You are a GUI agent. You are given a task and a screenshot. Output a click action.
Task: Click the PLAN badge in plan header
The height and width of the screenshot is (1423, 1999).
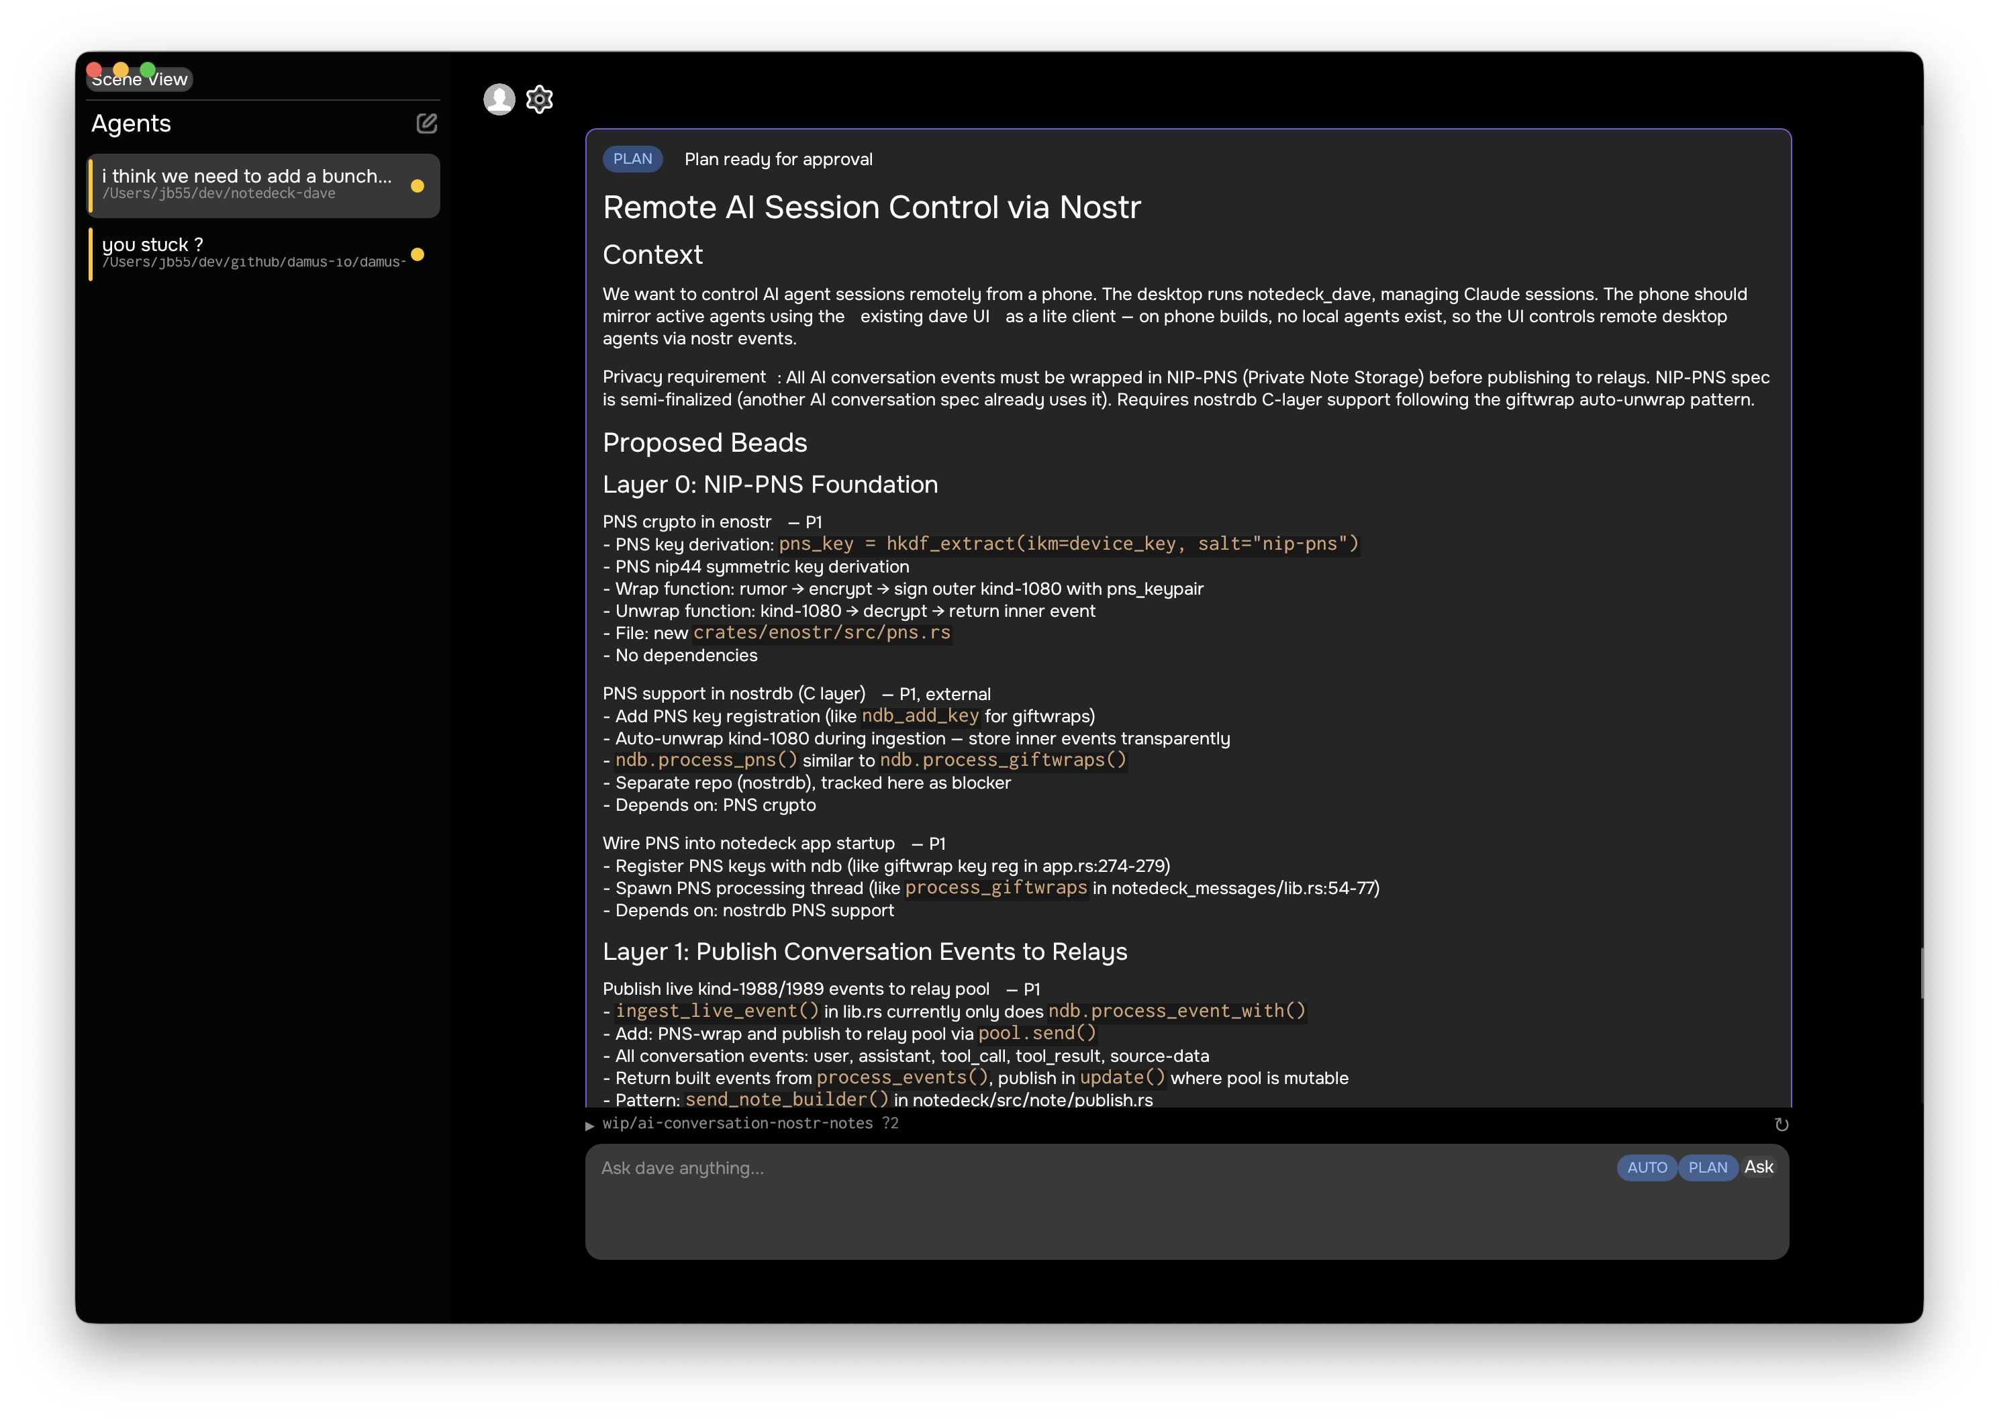coord(632,158)
